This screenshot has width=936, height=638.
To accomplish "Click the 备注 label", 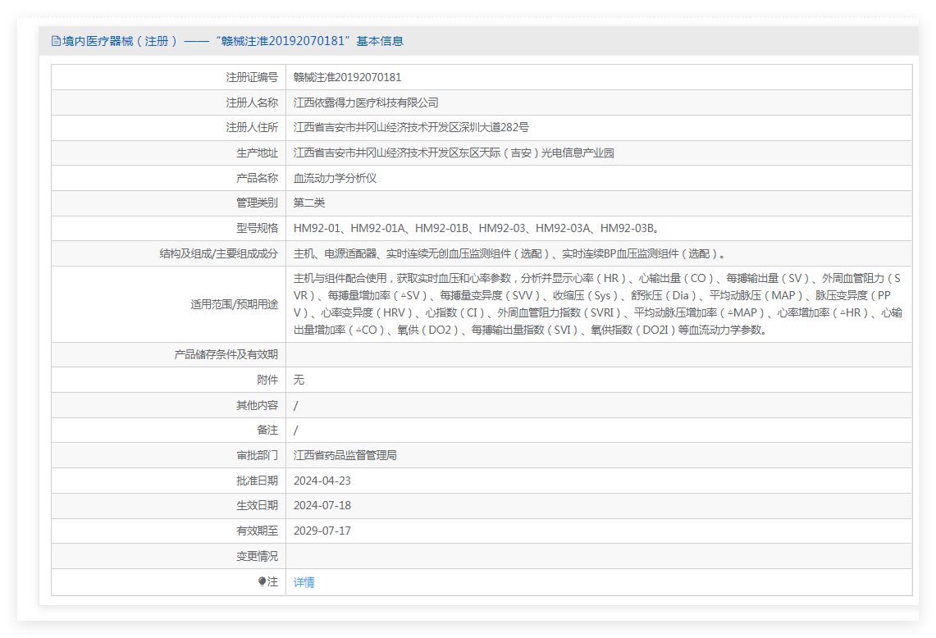I will (267, 431).
